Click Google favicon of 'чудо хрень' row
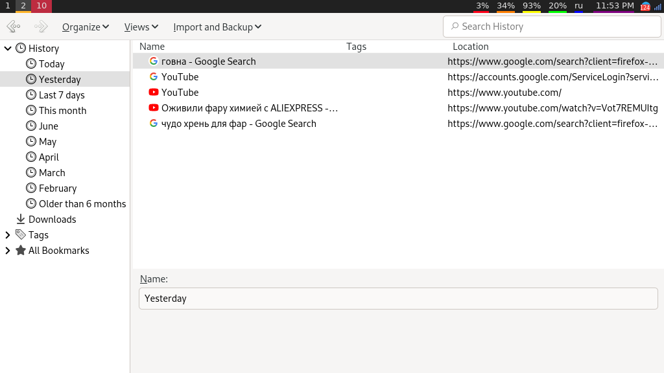Screen dimensions: 664x373 [153, 123]
